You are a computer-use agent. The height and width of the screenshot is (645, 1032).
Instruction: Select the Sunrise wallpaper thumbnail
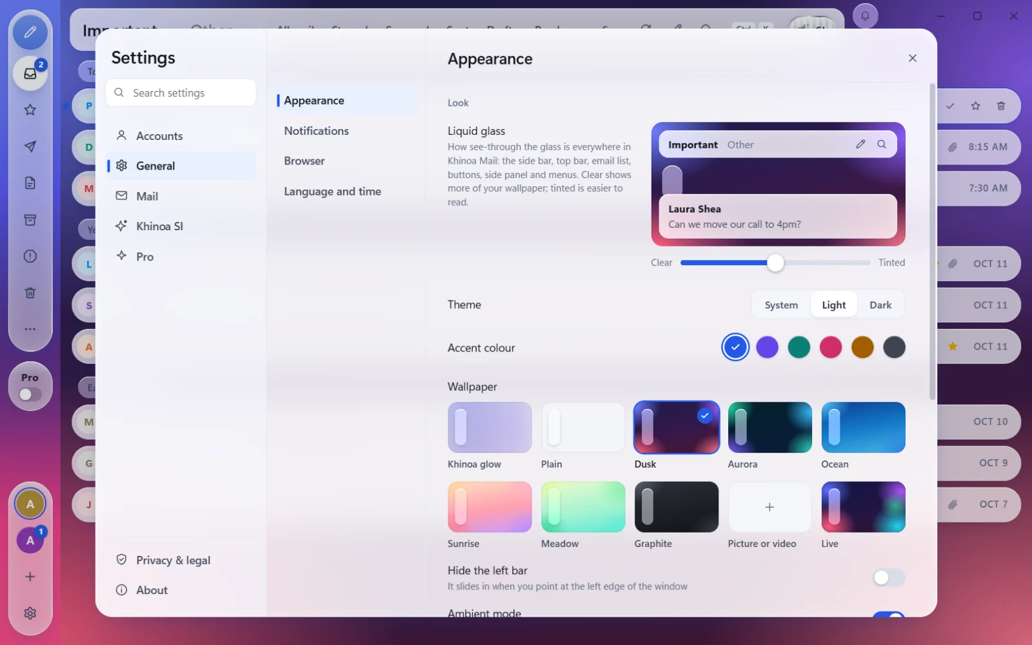[490, 507]
